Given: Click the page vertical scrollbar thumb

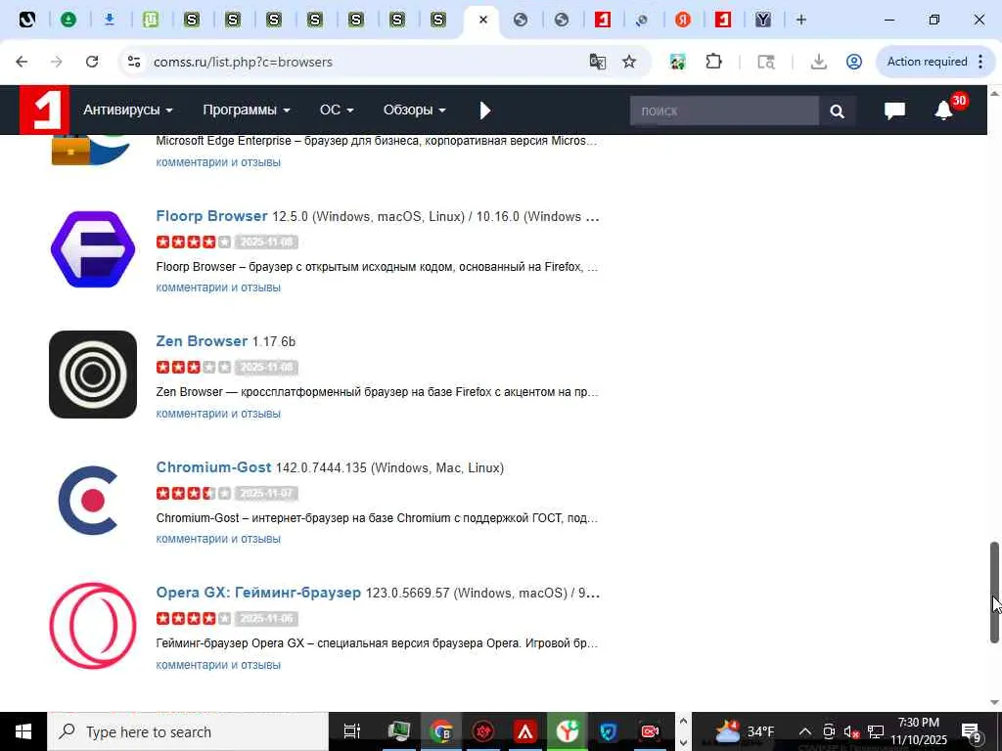Looking at the screenshot, I should tap(994, 592).
